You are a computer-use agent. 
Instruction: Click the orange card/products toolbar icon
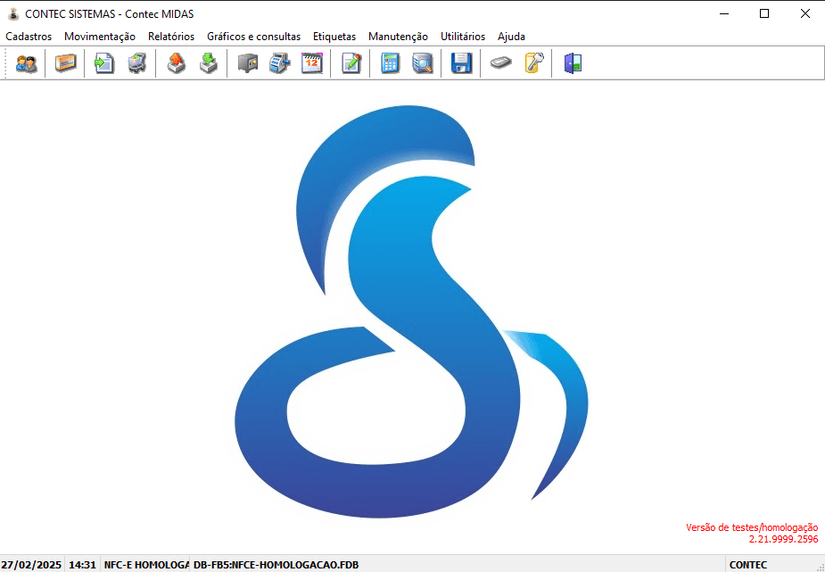point(65,63)
